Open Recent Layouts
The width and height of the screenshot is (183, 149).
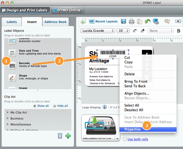coord(103,21)
